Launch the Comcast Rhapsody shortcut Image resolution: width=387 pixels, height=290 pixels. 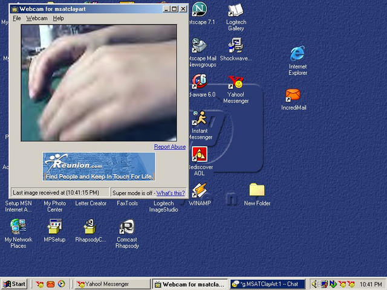127,227
